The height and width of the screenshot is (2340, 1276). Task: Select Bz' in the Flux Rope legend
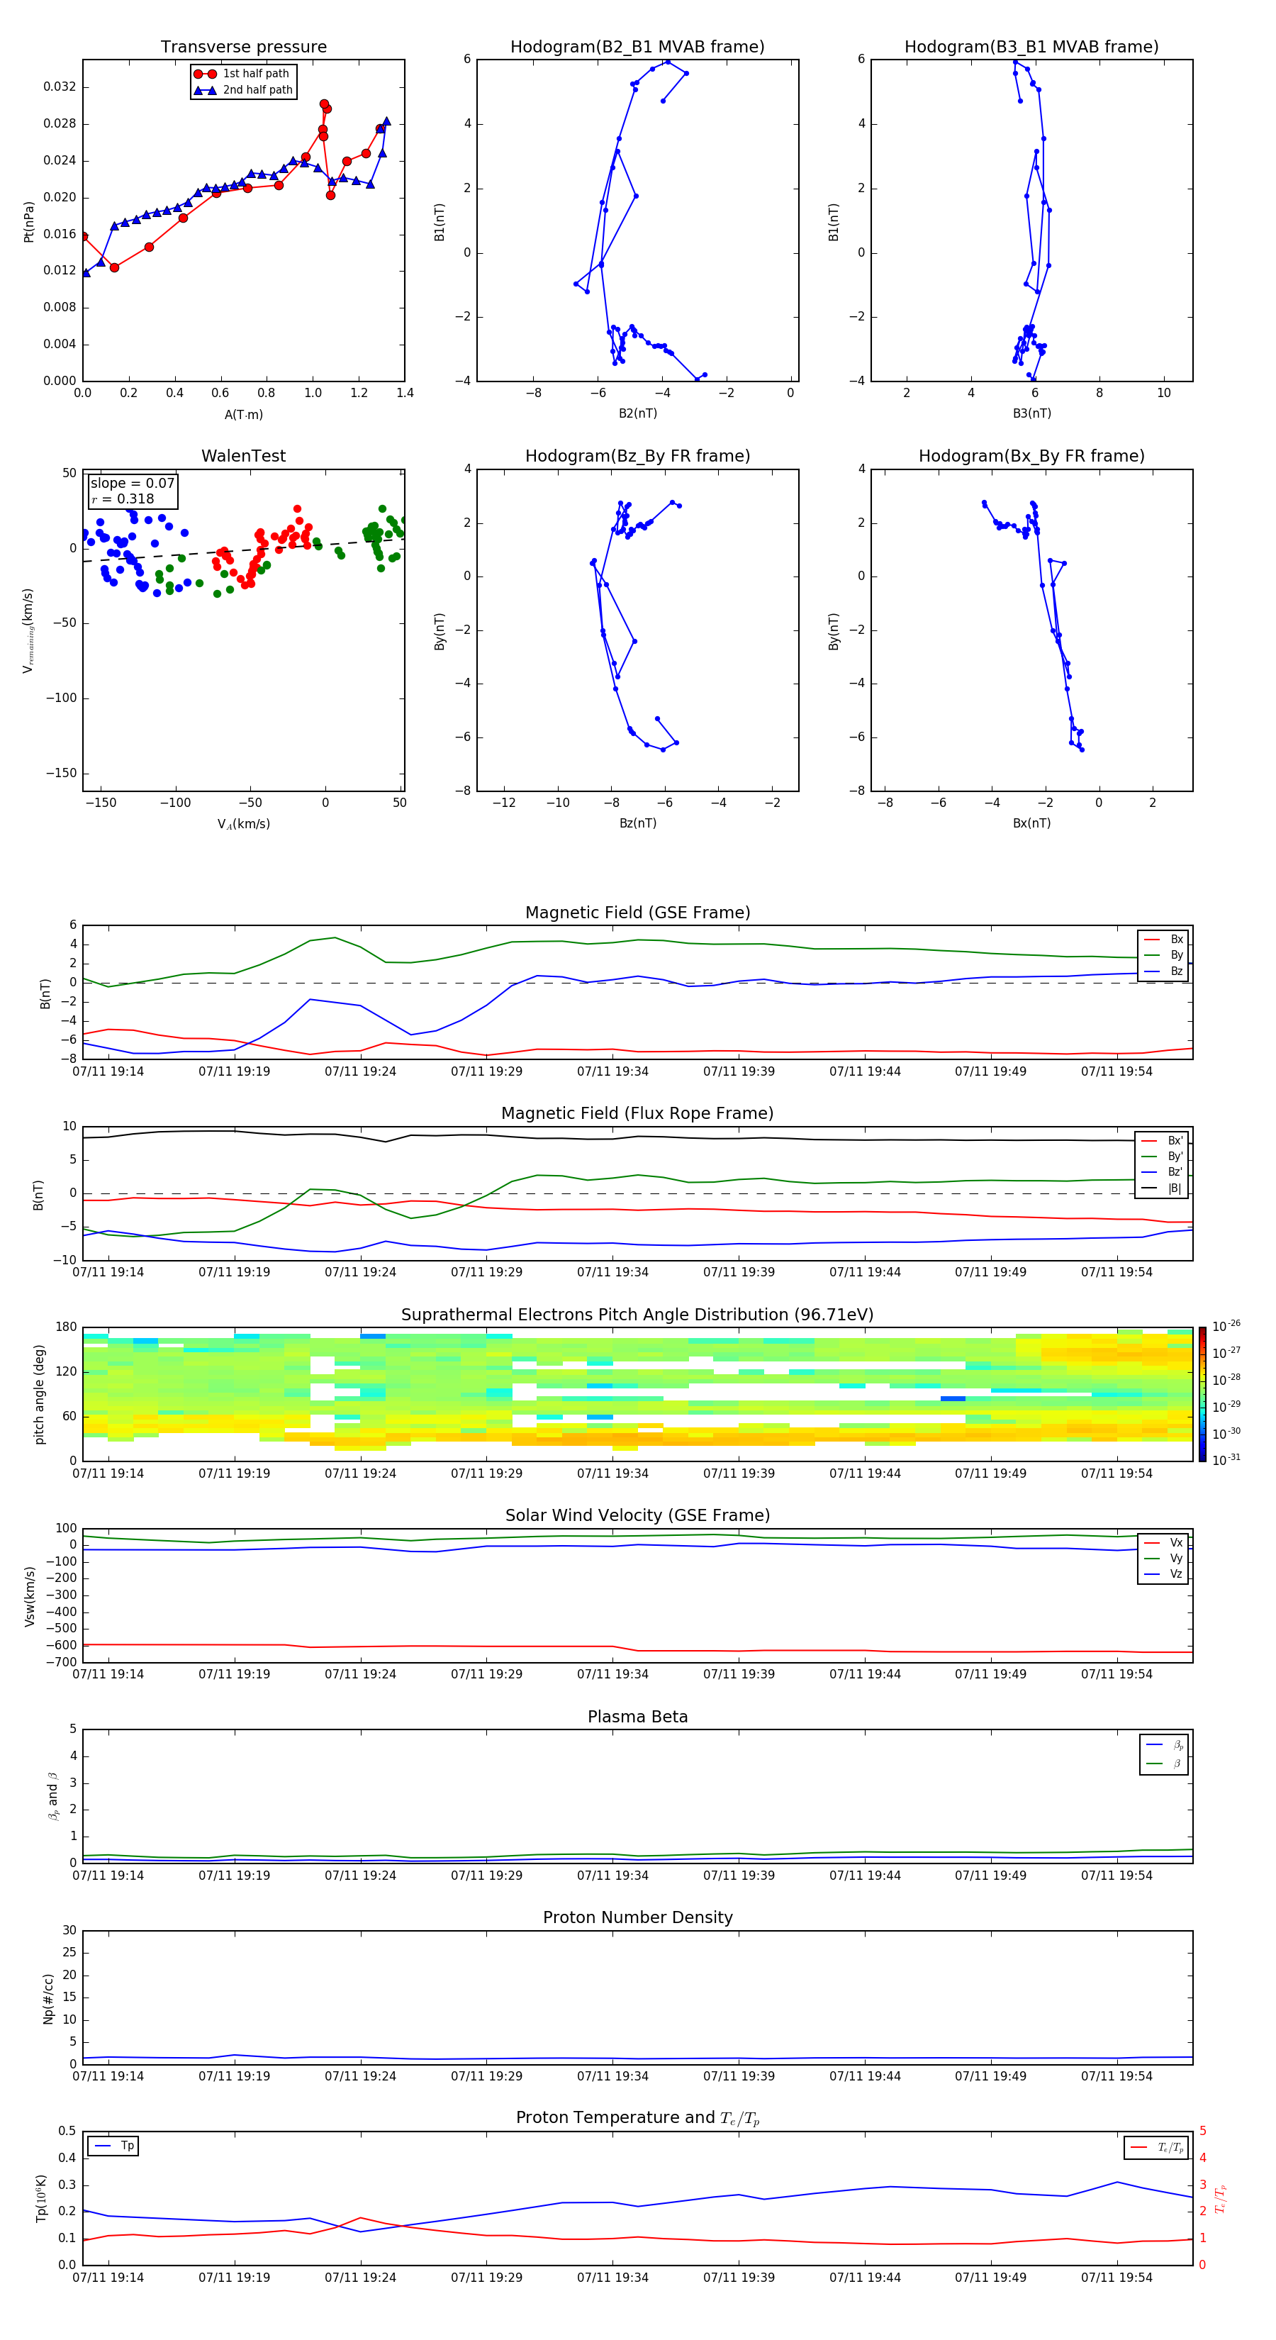(1163, 1172)
